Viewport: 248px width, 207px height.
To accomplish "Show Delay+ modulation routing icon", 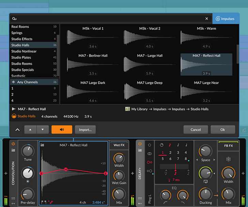I will point(140,204).
